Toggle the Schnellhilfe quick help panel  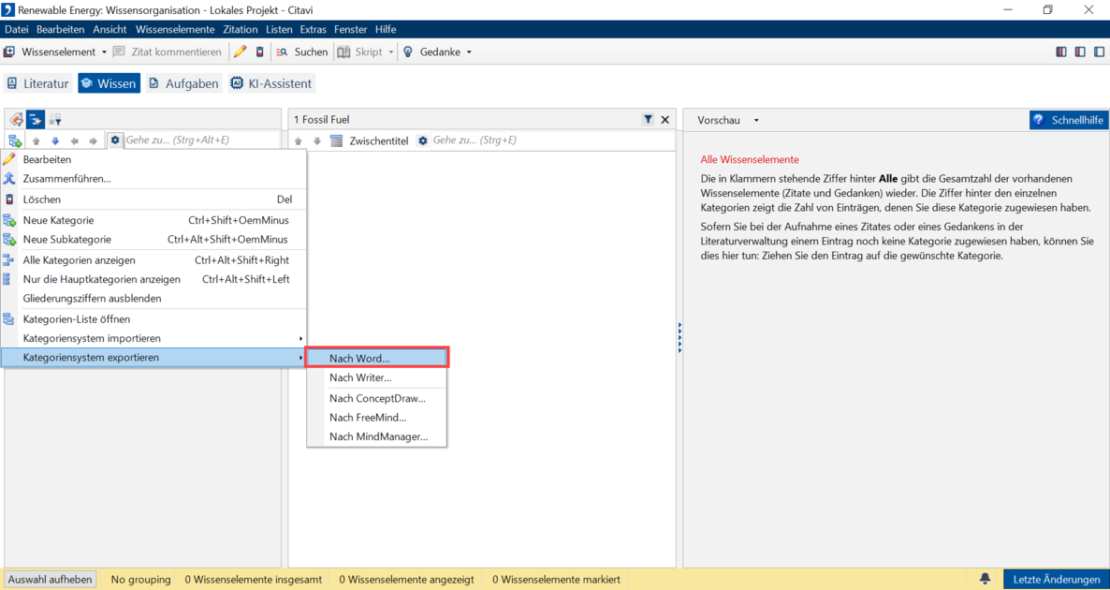coord(1068,120)
